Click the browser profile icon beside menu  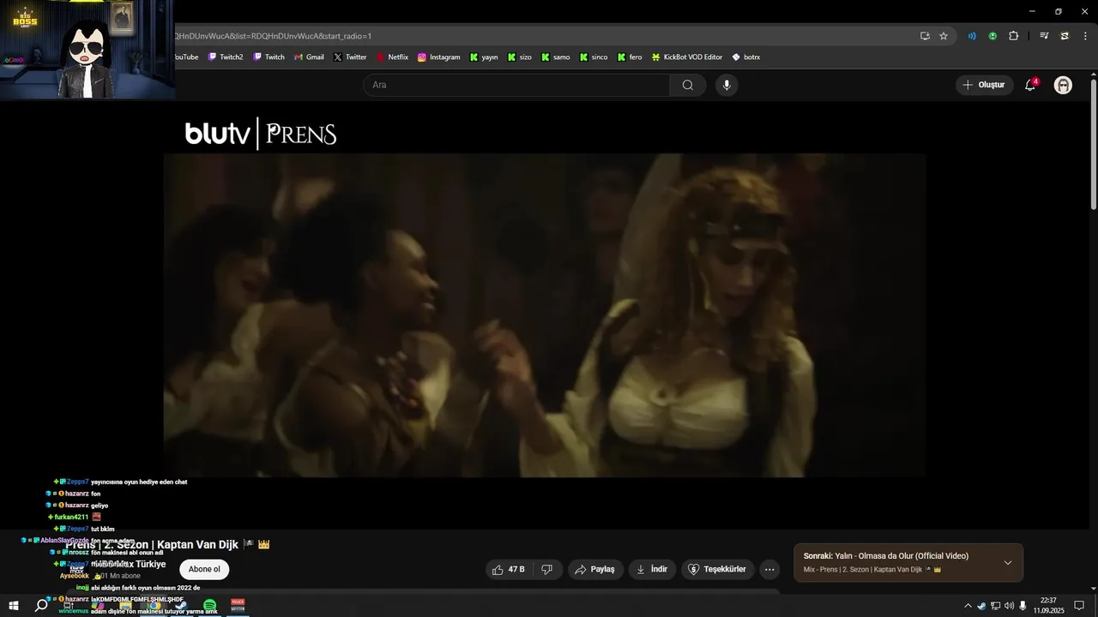click(x=1065, y=36)
